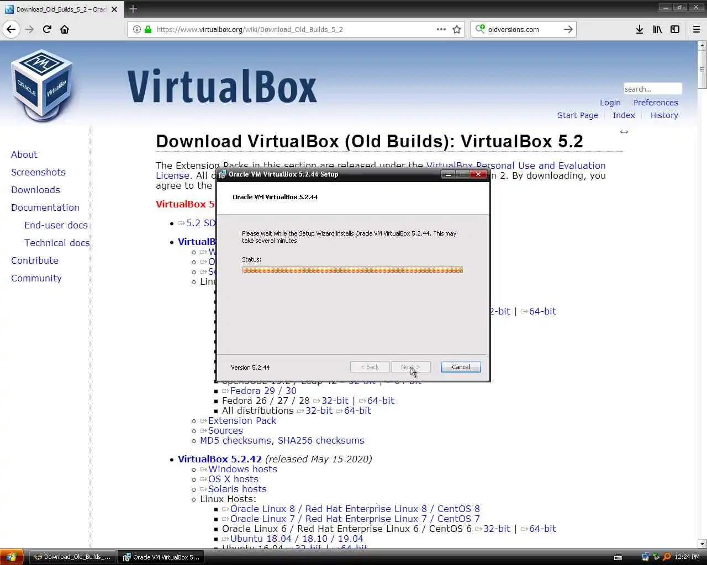Open the Sources link under Extension Pack
The height and width of the screenshot is (565, 707).
click(x=225, y=430)
